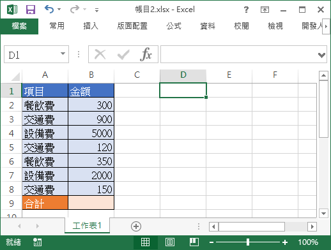Select row 9 header
The height and width of the screenshot is (250, 331).
click(x=12, y=203)
